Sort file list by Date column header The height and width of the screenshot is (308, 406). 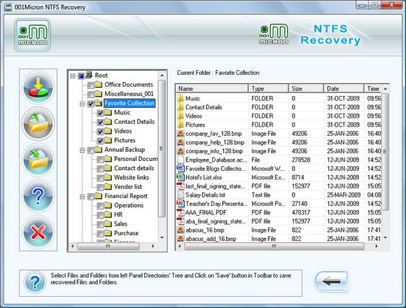pos(344,88)
